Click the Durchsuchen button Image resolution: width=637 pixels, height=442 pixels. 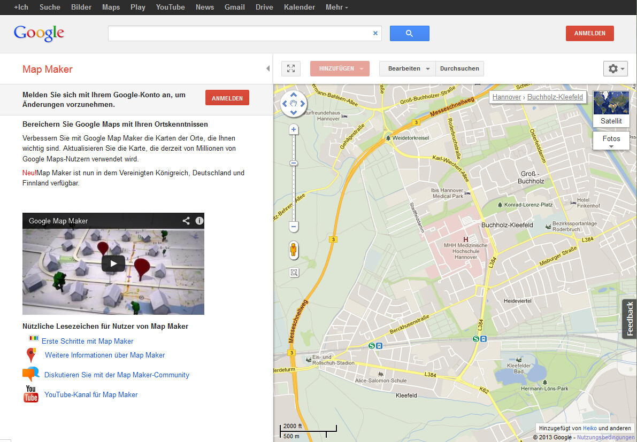(x=459, y=68)
